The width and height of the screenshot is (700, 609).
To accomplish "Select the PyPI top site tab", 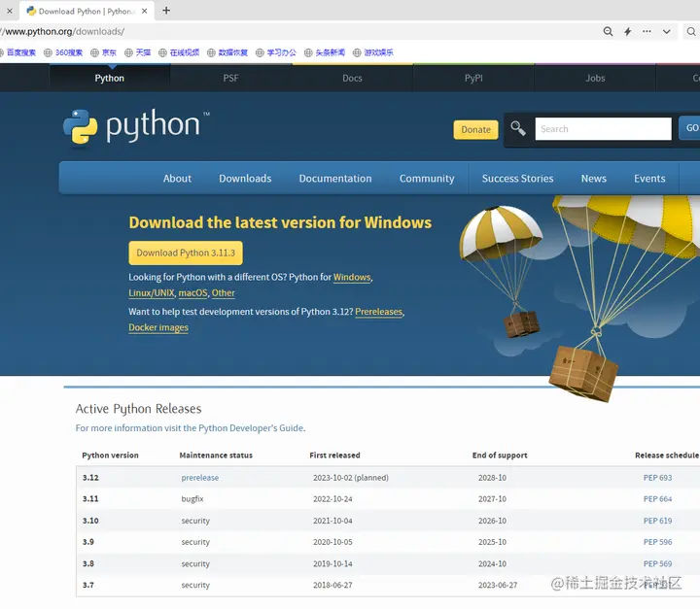I will [x=473, y=78].
